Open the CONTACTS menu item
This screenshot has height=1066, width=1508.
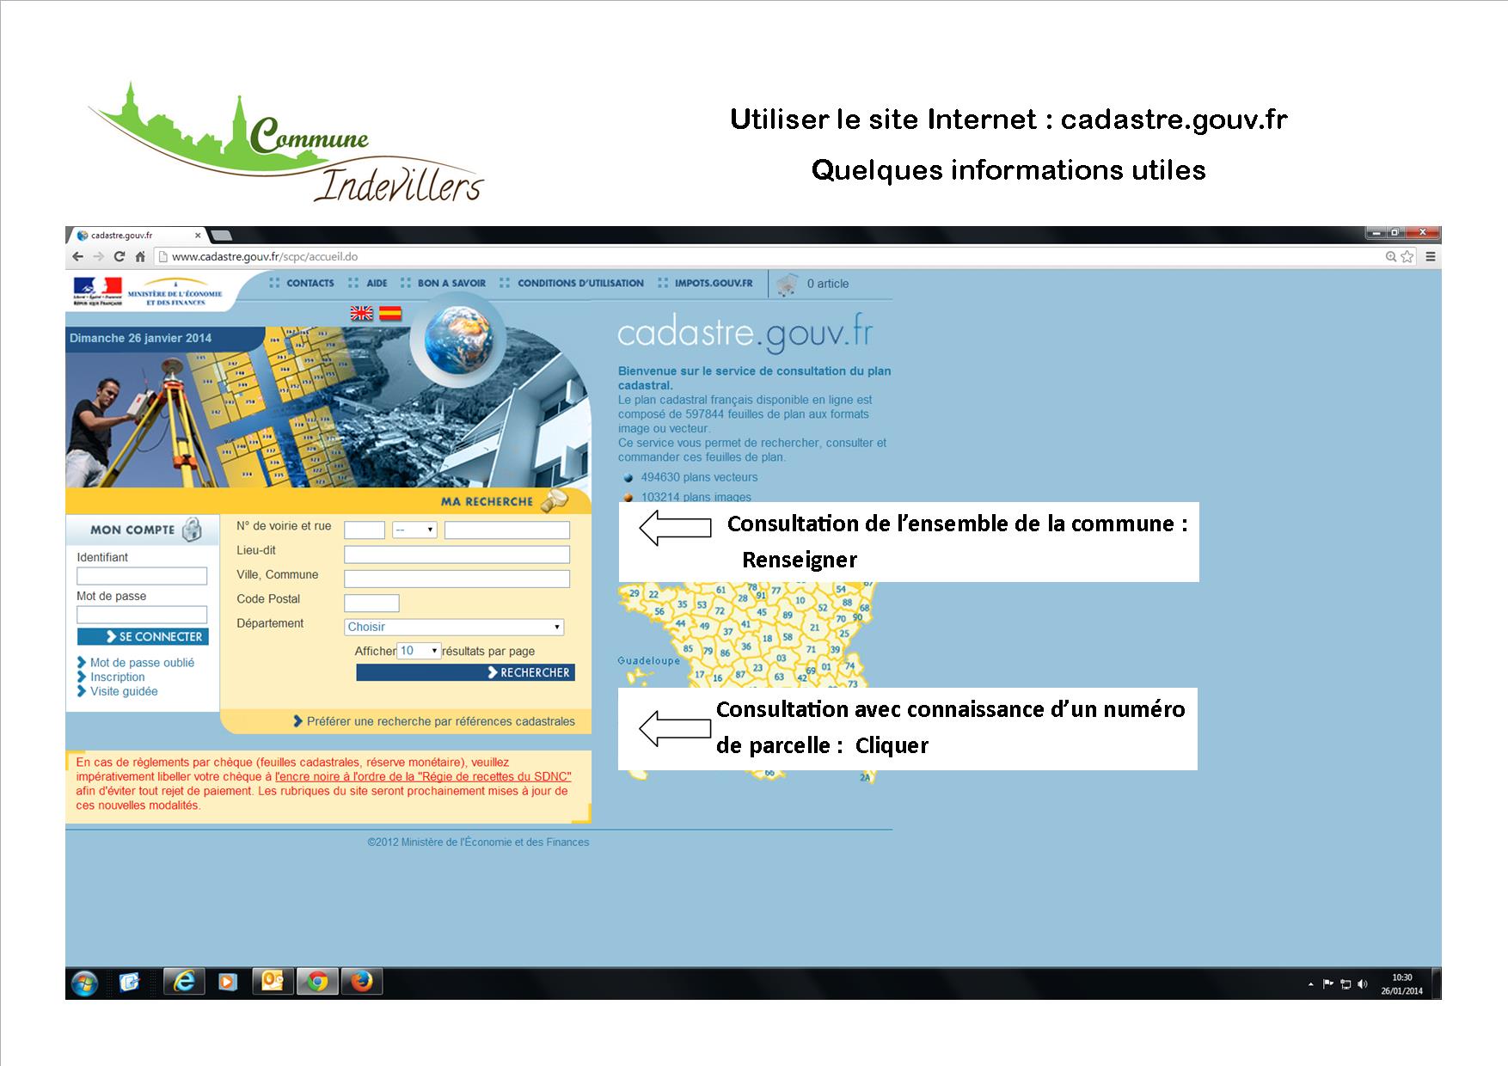(x=310, y=283)
